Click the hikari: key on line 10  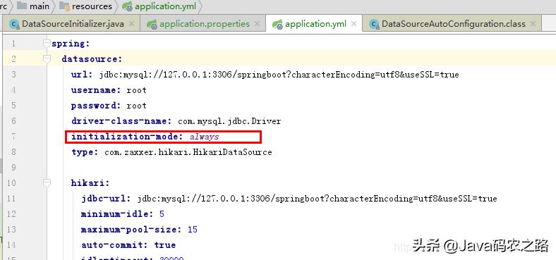coord(90,182)
